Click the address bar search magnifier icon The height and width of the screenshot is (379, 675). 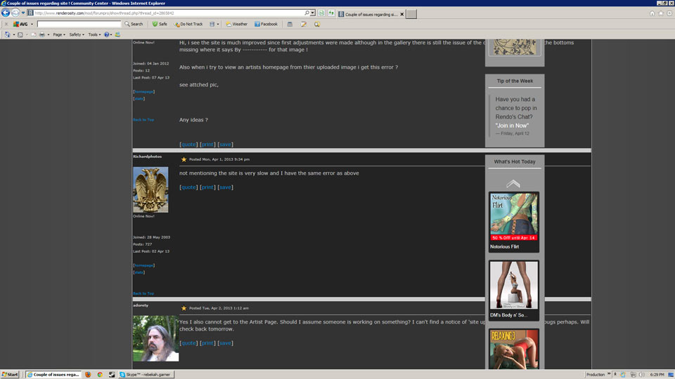click(x=307, y=13)
